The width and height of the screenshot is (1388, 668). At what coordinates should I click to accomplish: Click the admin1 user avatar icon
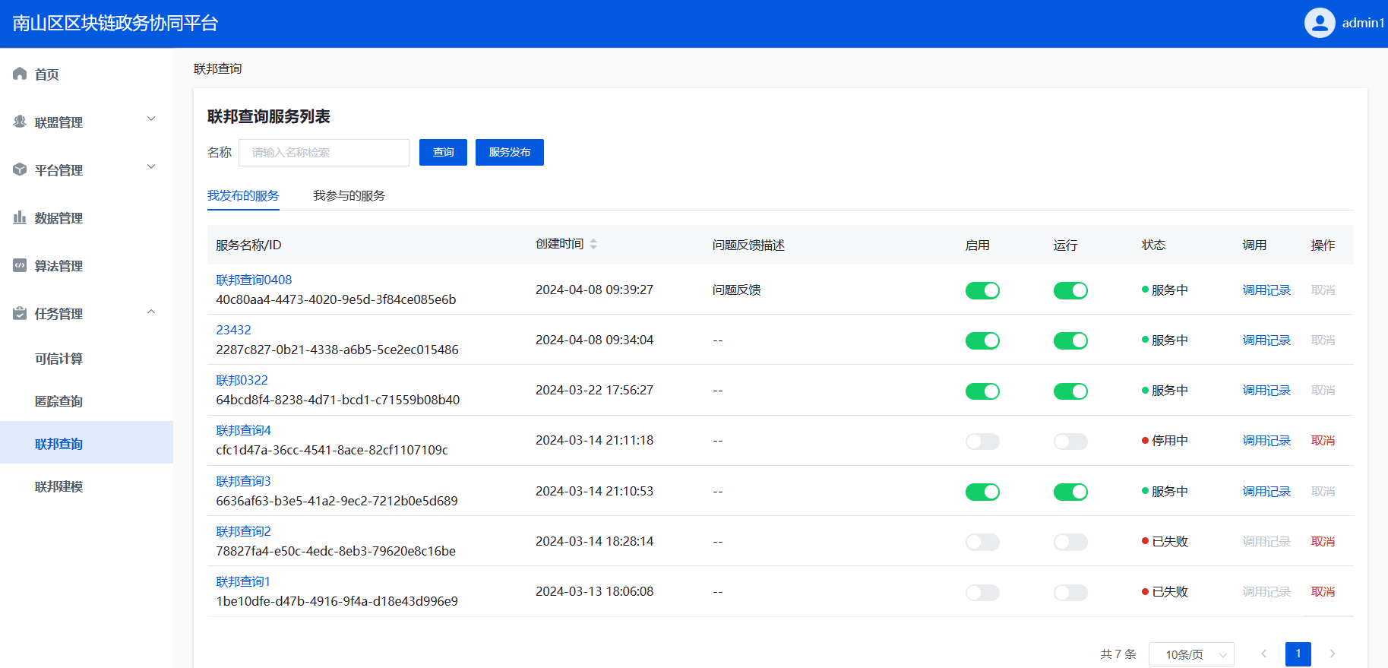pos(1320,23)
